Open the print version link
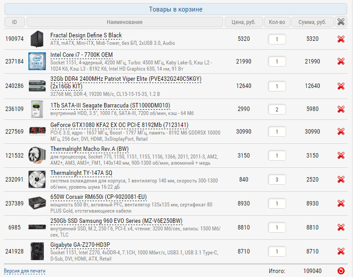 pos(24,271)
